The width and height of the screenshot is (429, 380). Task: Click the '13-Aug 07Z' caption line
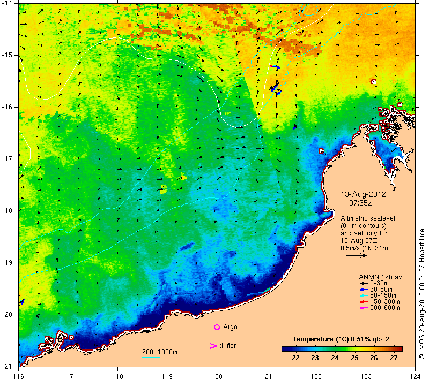[x=359, y=241]
